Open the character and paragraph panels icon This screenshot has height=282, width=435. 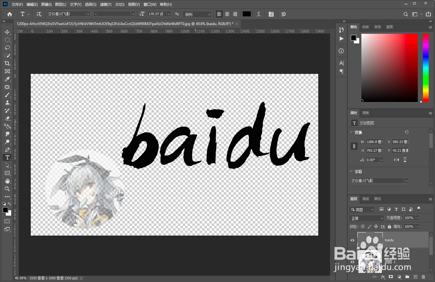[x=271, y=14]
